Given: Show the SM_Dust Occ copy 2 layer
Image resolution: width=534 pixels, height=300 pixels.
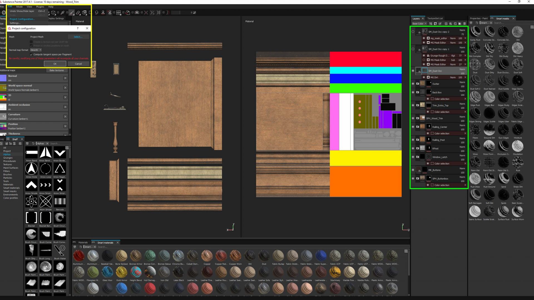Looking at the screenshot, I should click(413, 32).
